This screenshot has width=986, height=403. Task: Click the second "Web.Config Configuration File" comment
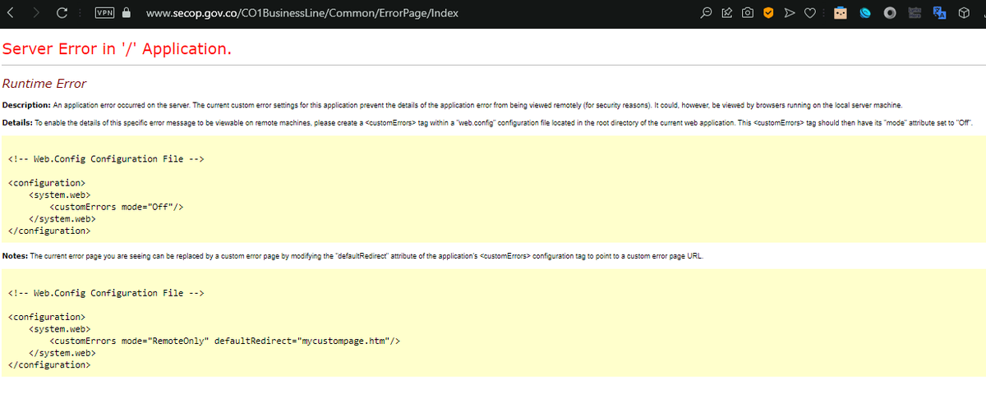(x=106, y=292)
